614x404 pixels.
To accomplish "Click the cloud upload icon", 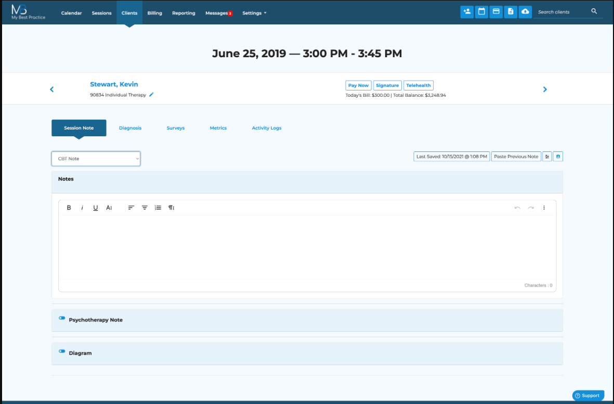I will (525, 11).
